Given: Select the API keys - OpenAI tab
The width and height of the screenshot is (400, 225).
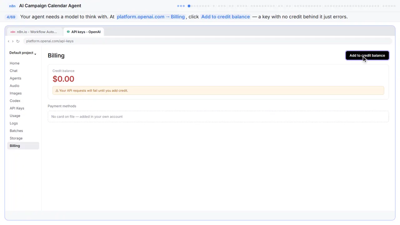Looking at the screenshot, I should point(84,32).
